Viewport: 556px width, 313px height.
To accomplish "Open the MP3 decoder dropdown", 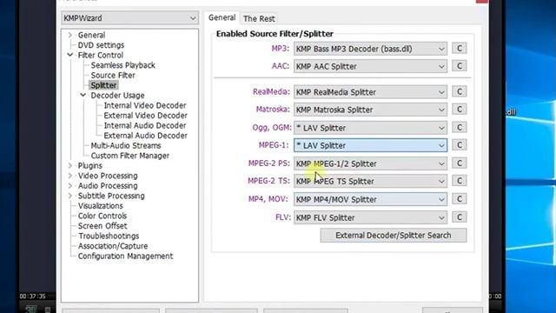I will pos(370,49).
